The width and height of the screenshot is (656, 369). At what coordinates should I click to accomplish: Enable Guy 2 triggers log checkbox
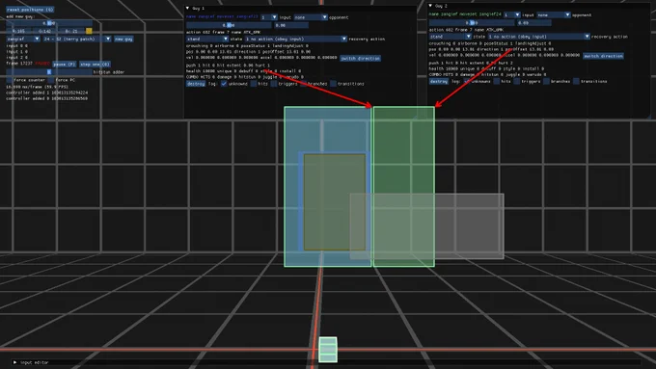(517, 81)
